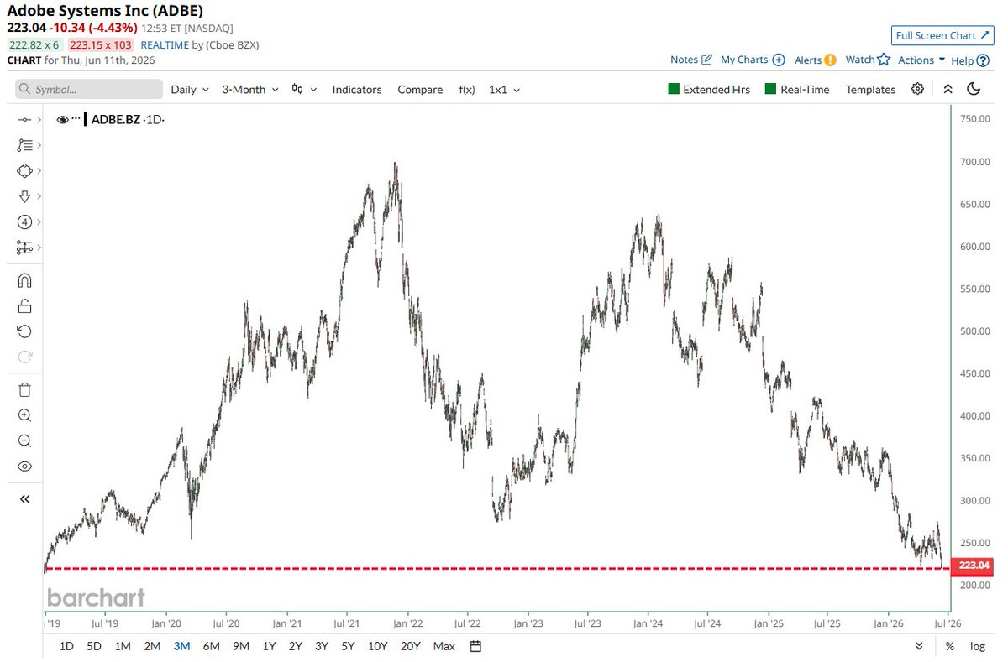
Task: Toggle percent scale button
Action: pyautogui.click(x=949, y=646)
